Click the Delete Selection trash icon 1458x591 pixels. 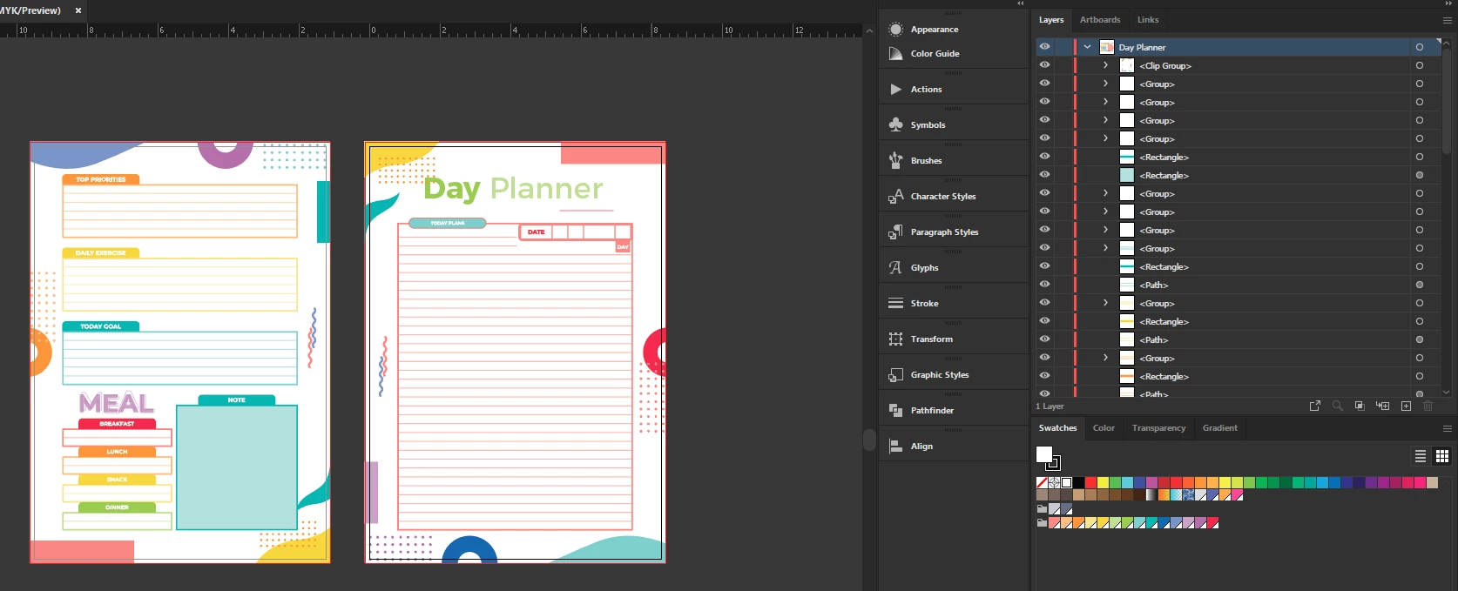[x=1428, y=406]
